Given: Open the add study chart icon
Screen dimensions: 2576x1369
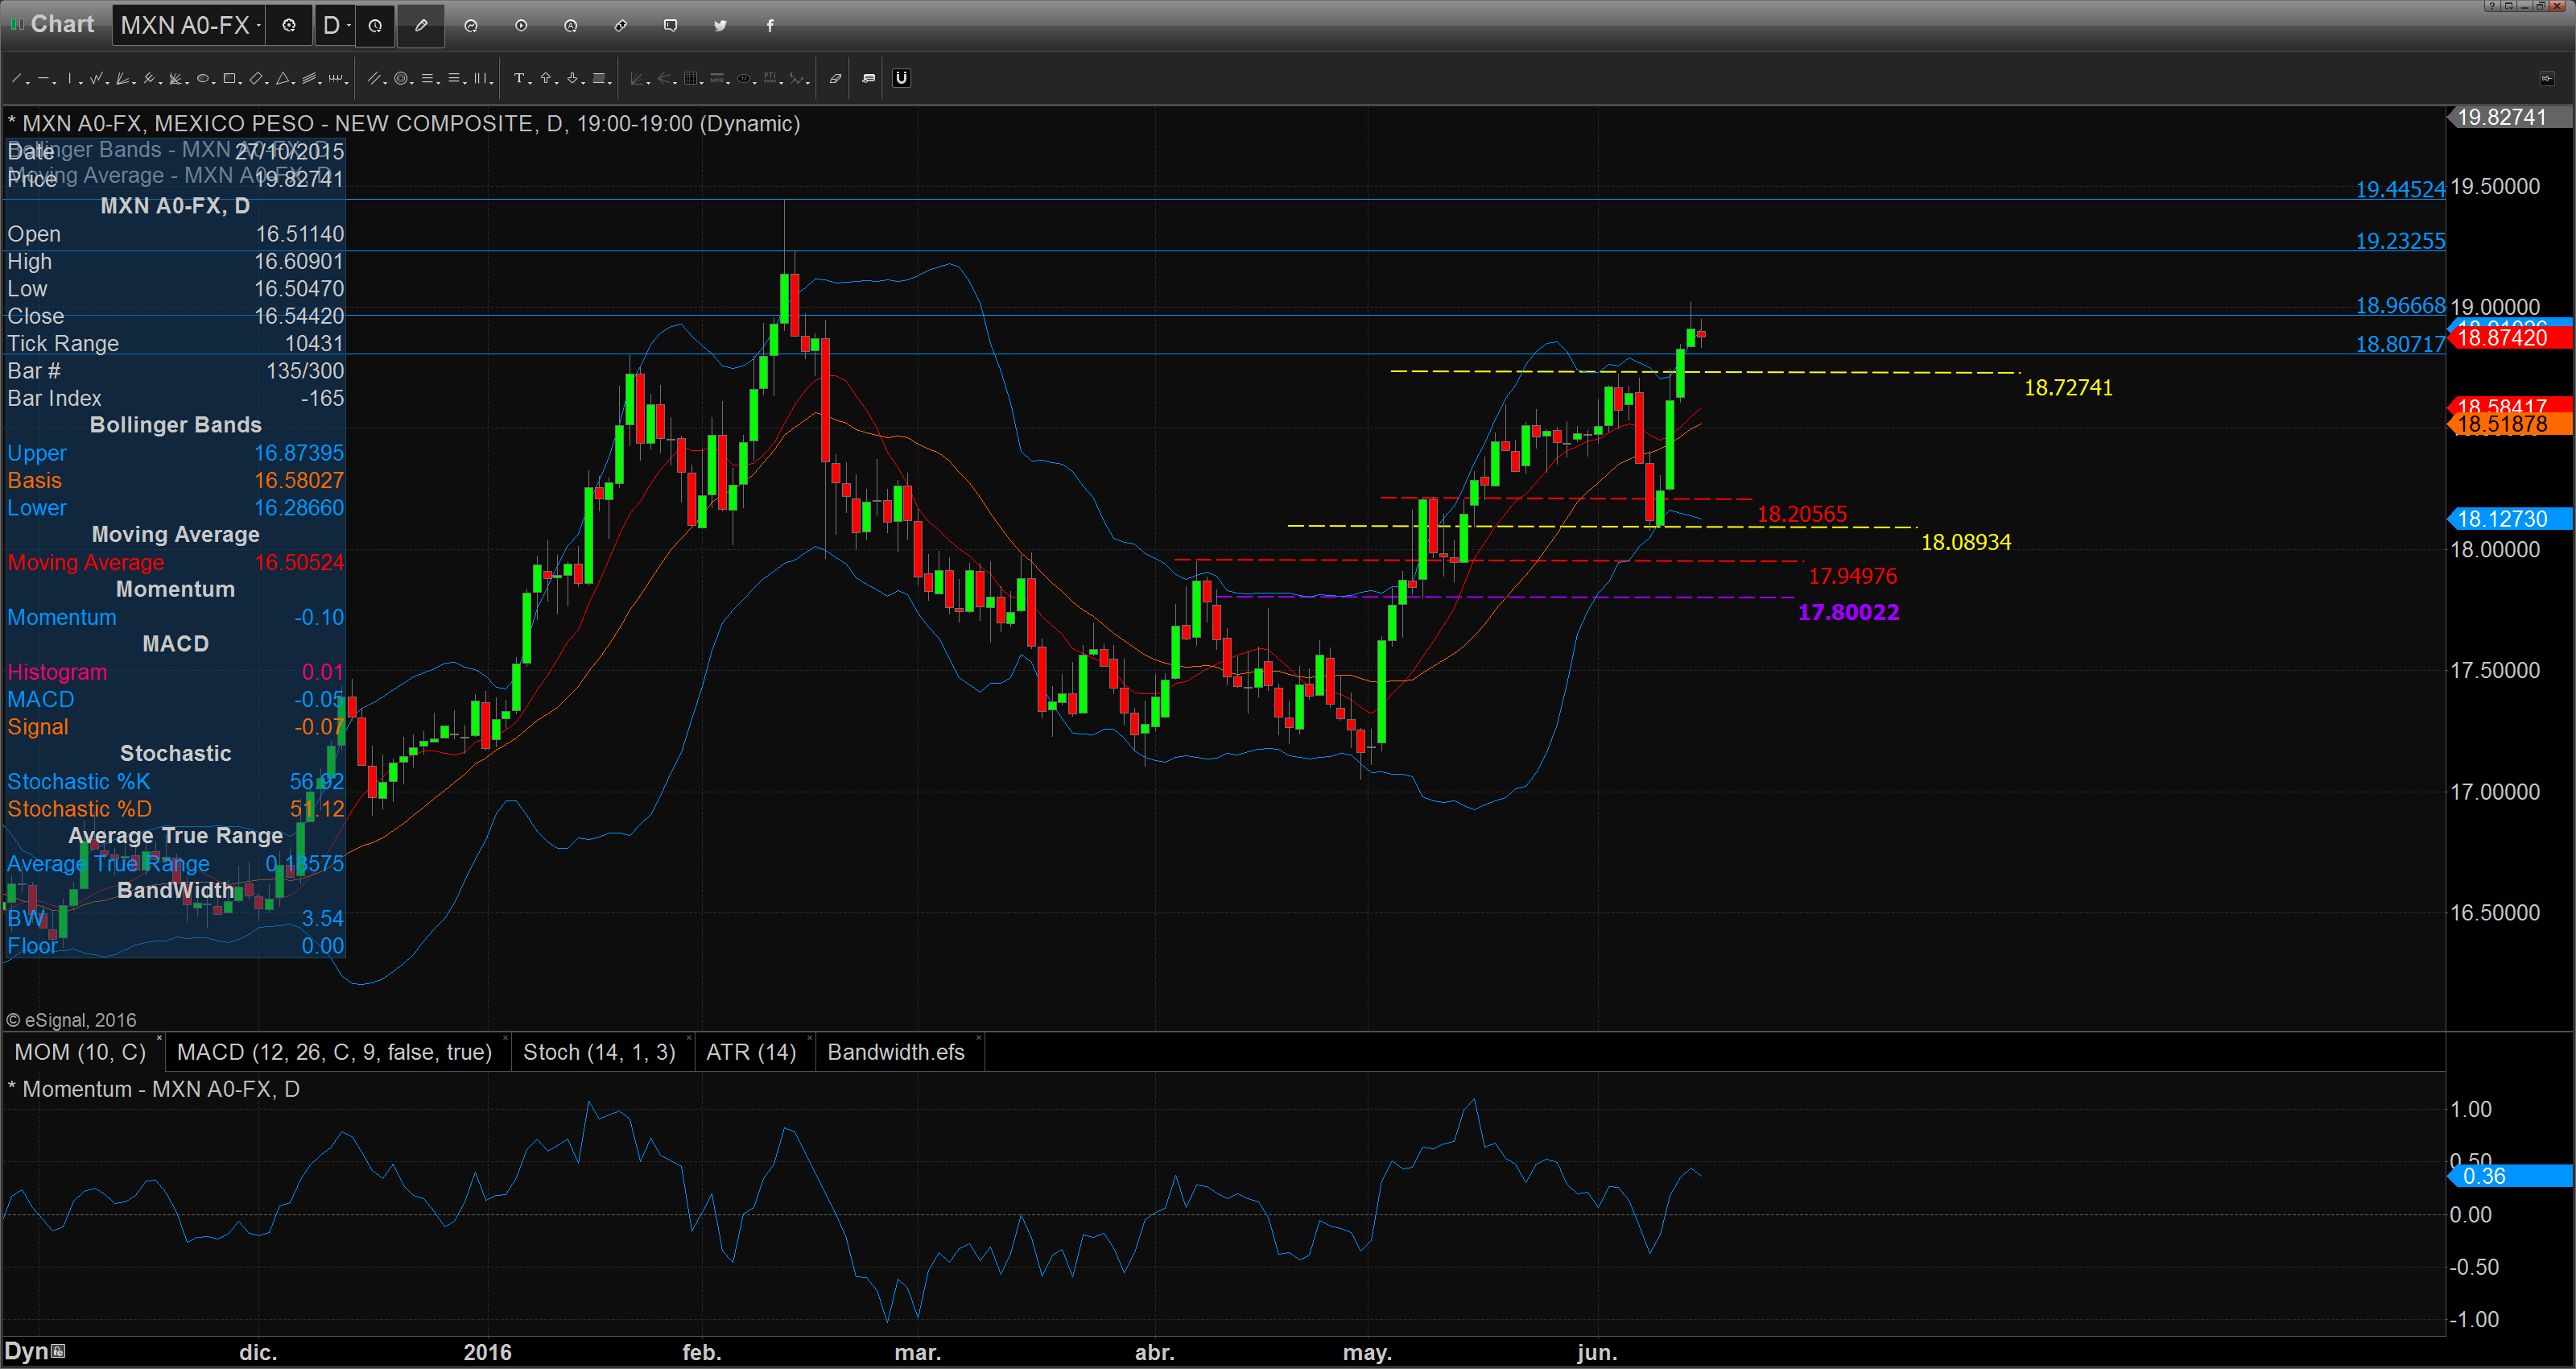Looking at the screenshot, I should pos(471,25).
